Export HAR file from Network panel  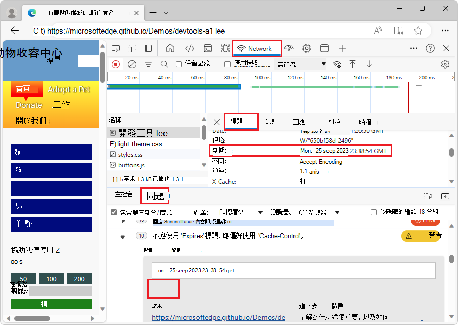click(x=369, y=64)
